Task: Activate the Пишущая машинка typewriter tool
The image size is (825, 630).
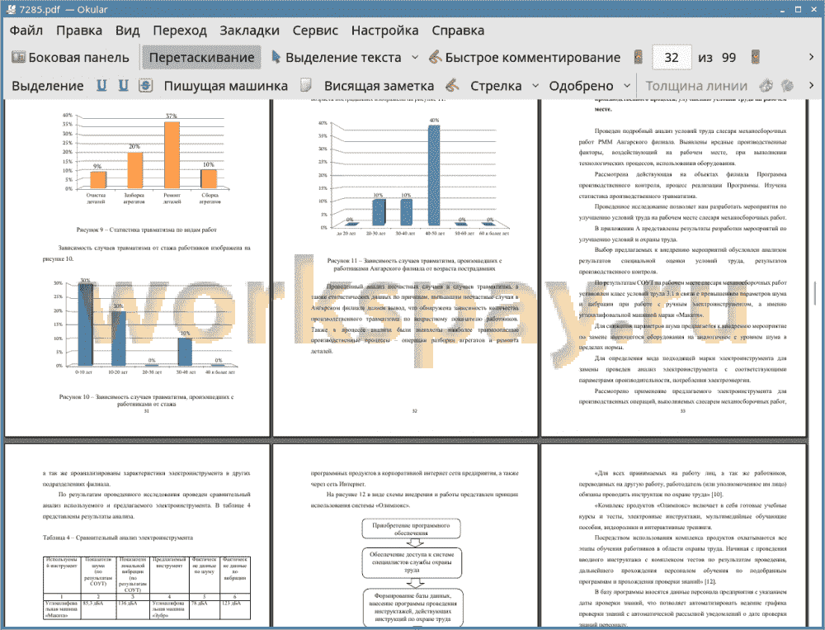Action: [226, 86]
